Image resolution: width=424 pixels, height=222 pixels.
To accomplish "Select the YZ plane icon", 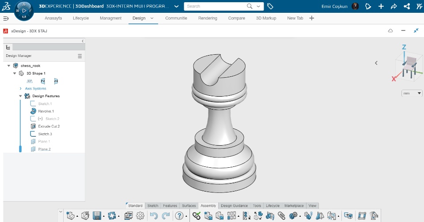I will [43, 81].
